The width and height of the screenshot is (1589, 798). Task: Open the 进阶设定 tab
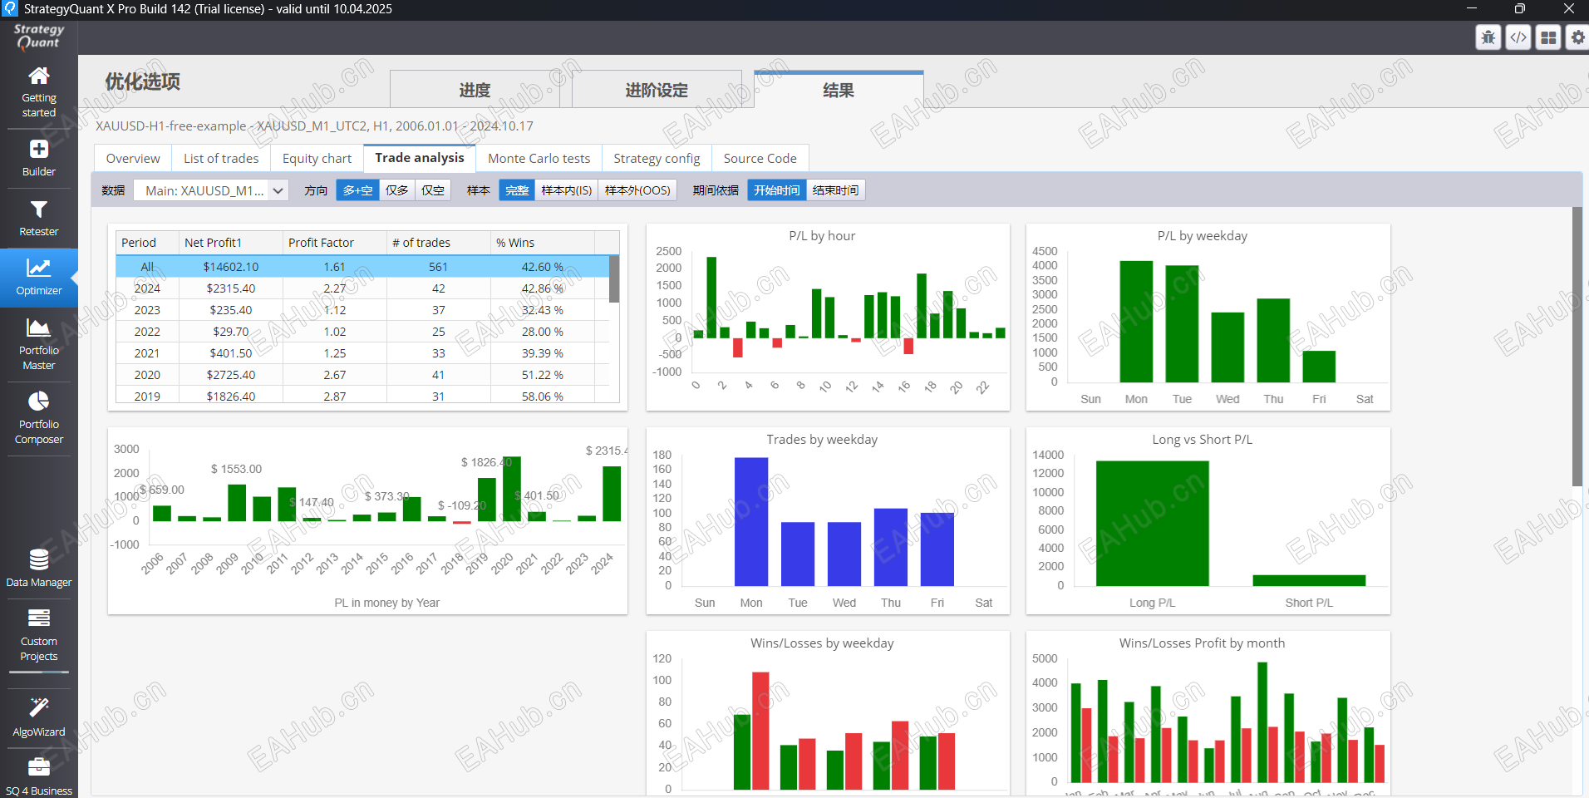(x=657, y=90)
